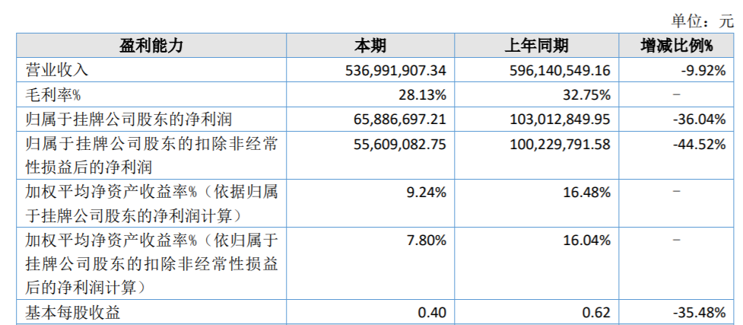The width and height of the screenshot is (743, 325).
Task: Select the 性损益后的净利润 label line
Action: point(88,167)
